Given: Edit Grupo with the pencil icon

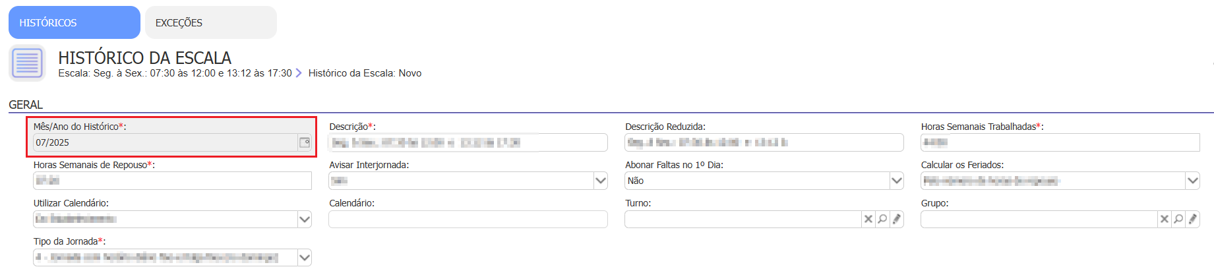Looking at the screenshot, I should (1192, 219).
